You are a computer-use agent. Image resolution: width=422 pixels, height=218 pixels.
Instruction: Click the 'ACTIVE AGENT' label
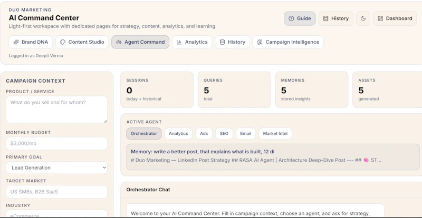click(144, 122)
